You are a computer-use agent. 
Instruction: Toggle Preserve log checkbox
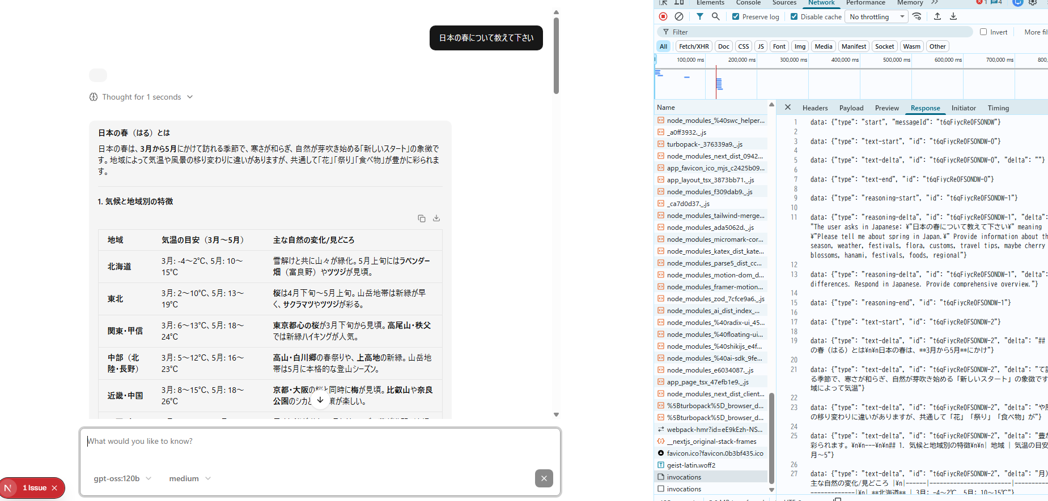click(x=736, y=16)
